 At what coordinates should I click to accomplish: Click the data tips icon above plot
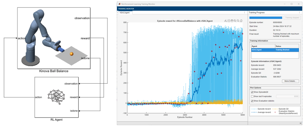point(229,21)
